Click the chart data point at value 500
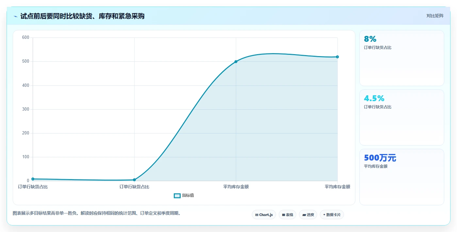Viewport: 457px width, 232px height. click(236, 62)
